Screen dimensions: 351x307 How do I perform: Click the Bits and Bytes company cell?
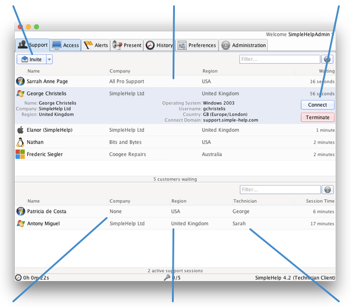125,142
